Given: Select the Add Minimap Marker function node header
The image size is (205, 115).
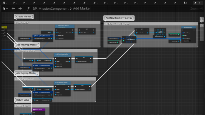Looking at the screenshot, I should (62, 55).
